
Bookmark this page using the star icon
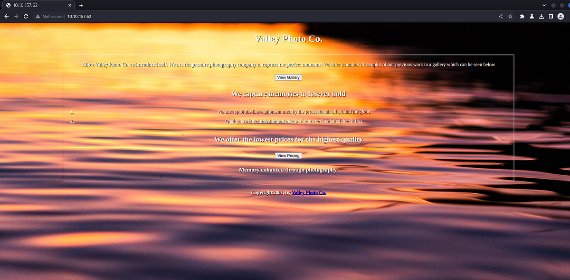[x=510, y=16]
